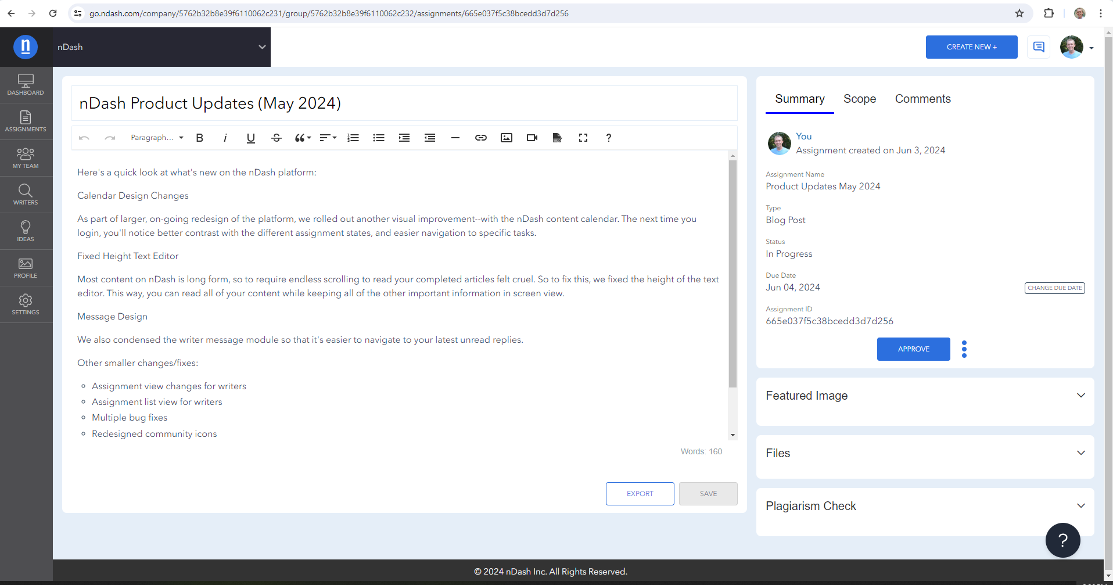This screenshot has width=1113, height=585.
Task: Click the assignment ID value
Action: pos(830,321)
